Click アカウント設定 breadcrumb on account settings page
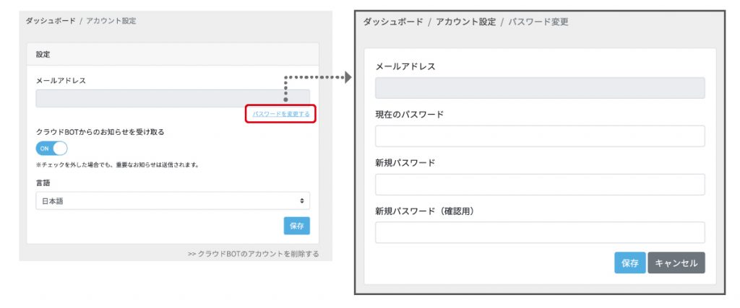This screenshot has width=740, height=308. [x=111, y=21]
